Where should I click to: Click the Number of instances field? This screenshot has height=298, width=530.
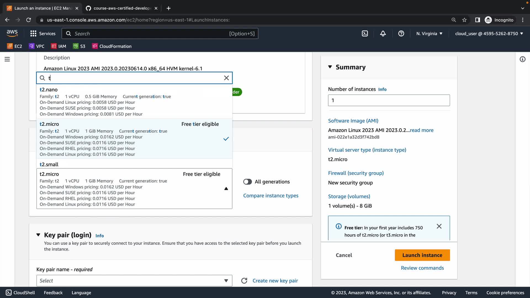tap(389, 100)
